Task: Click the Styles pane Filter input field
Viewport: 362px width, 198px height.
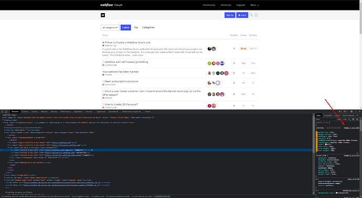Action: (x=325, y=119)
